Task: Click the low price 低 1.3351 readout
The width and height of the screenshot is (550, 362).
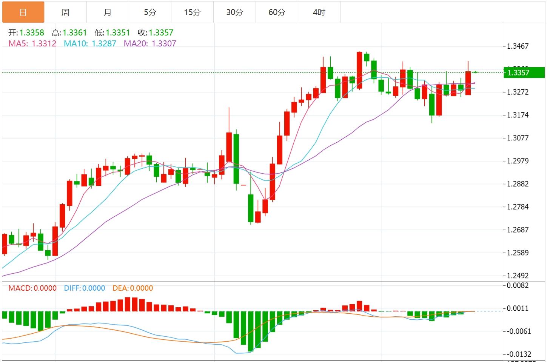Action: 112,33
